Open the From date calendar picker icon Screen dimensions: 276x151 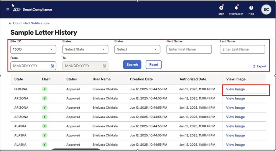(x=52, y=66)
